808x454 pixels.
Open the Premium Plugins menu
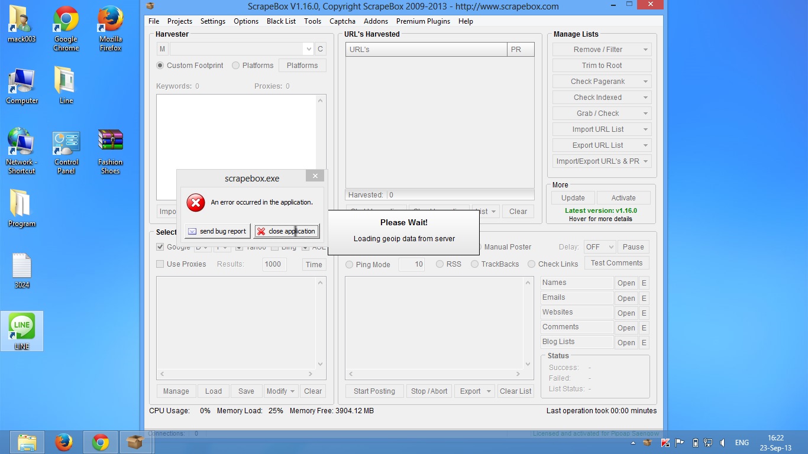tap(423, 21)
